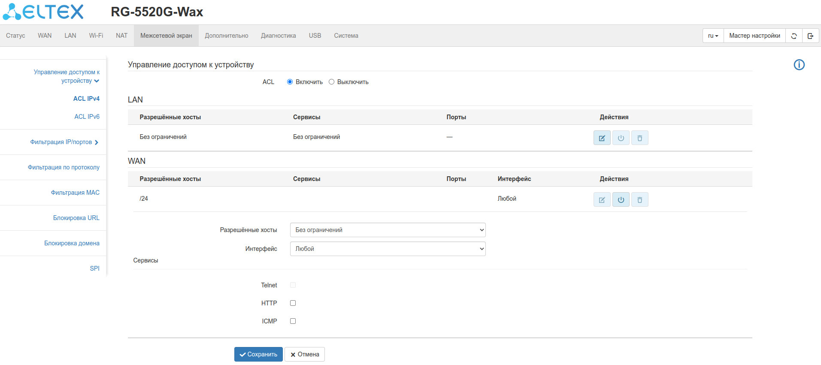821x365 pixels.
Task: Select the ACL Выключить radio button
Action: point(331,82)
